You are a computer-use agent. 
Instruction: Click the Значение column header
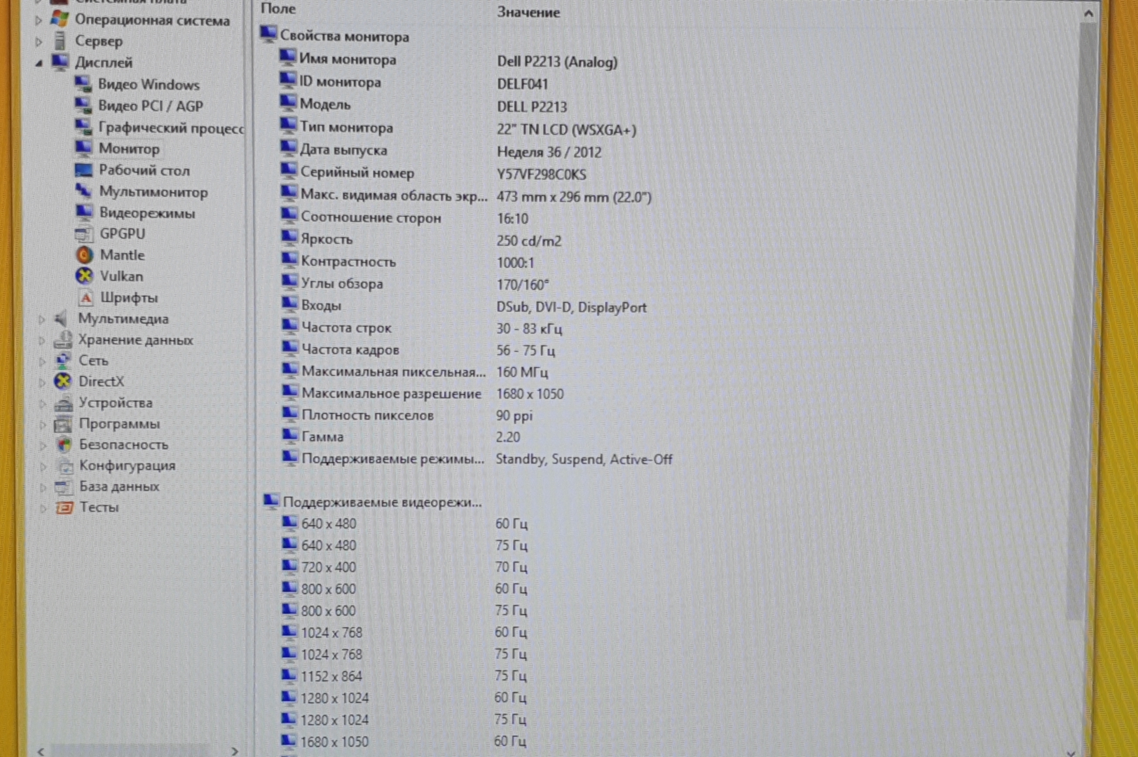click(528, 12)
